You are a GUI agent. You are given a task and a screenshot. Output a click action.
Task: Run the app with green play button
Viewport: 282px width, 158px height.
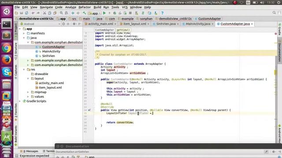[104, 13]
